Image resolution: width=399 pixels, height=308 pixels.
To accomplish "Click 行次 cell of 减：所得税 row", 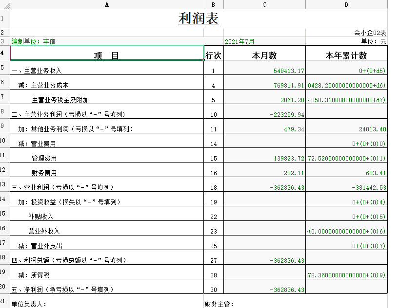I will (x=214, y=272).
